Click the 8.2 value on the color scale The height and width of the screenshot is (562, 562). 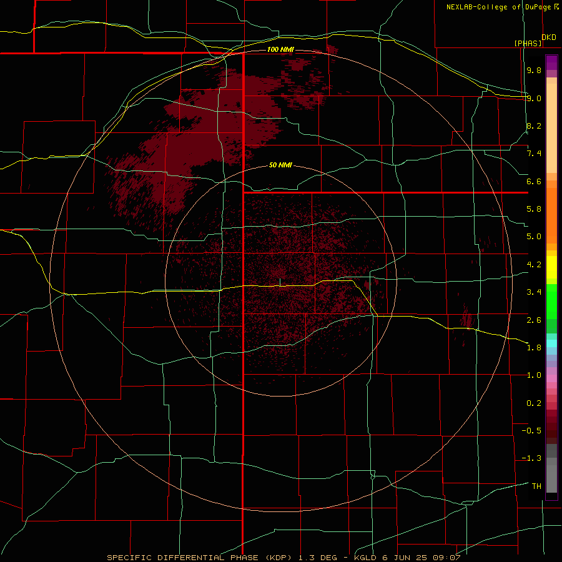click(534, 126)
